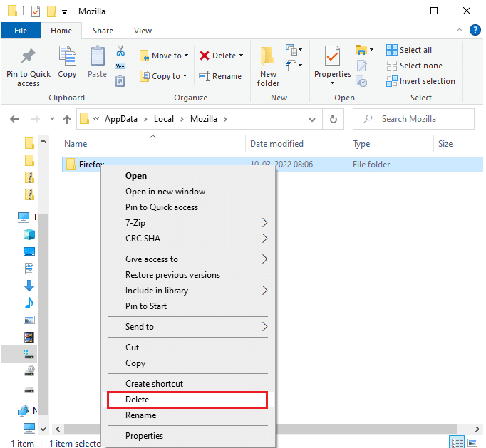
Task: Click the Paste shortcut icon in Clipboard
Action: coord(120,81)
